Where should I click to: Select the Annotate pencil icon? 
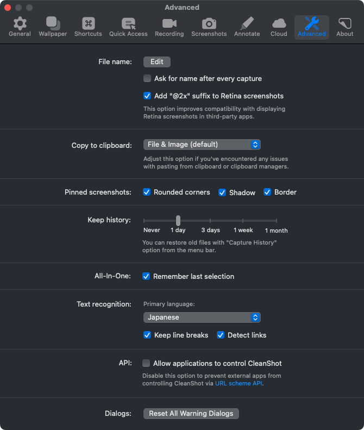coord(247,23)
